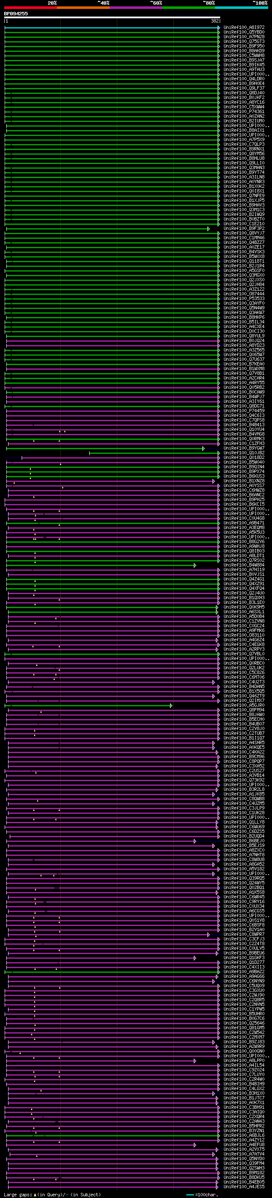Select the label UniRef100_Q8DJ40
Image resolution: width=272 pixels, height=1198 pixels.
[244, 93]
